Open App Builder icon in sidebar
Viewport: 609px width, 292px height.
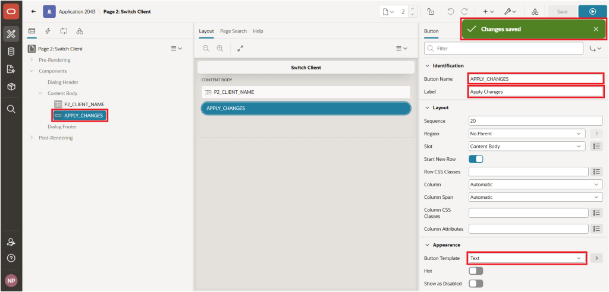(x=11, y=34)
